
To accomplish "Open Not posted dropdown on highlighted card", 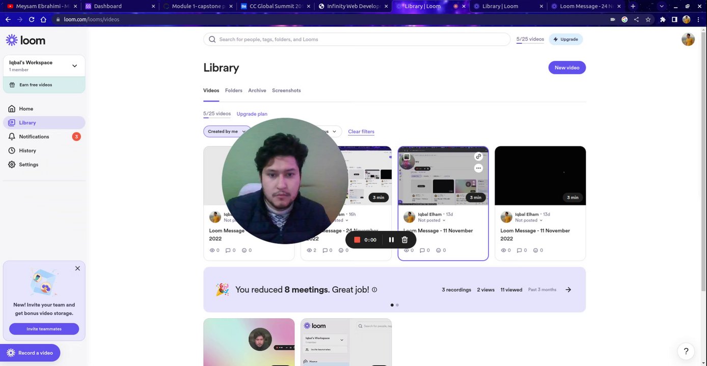I will [432, 221].
